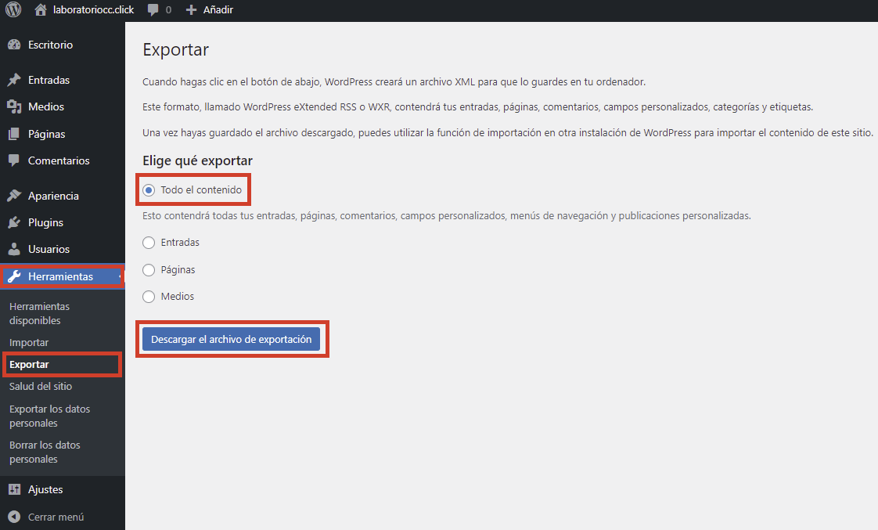
Task: Click the Comentarios speech bubble icon
Action: coord(14,160)
